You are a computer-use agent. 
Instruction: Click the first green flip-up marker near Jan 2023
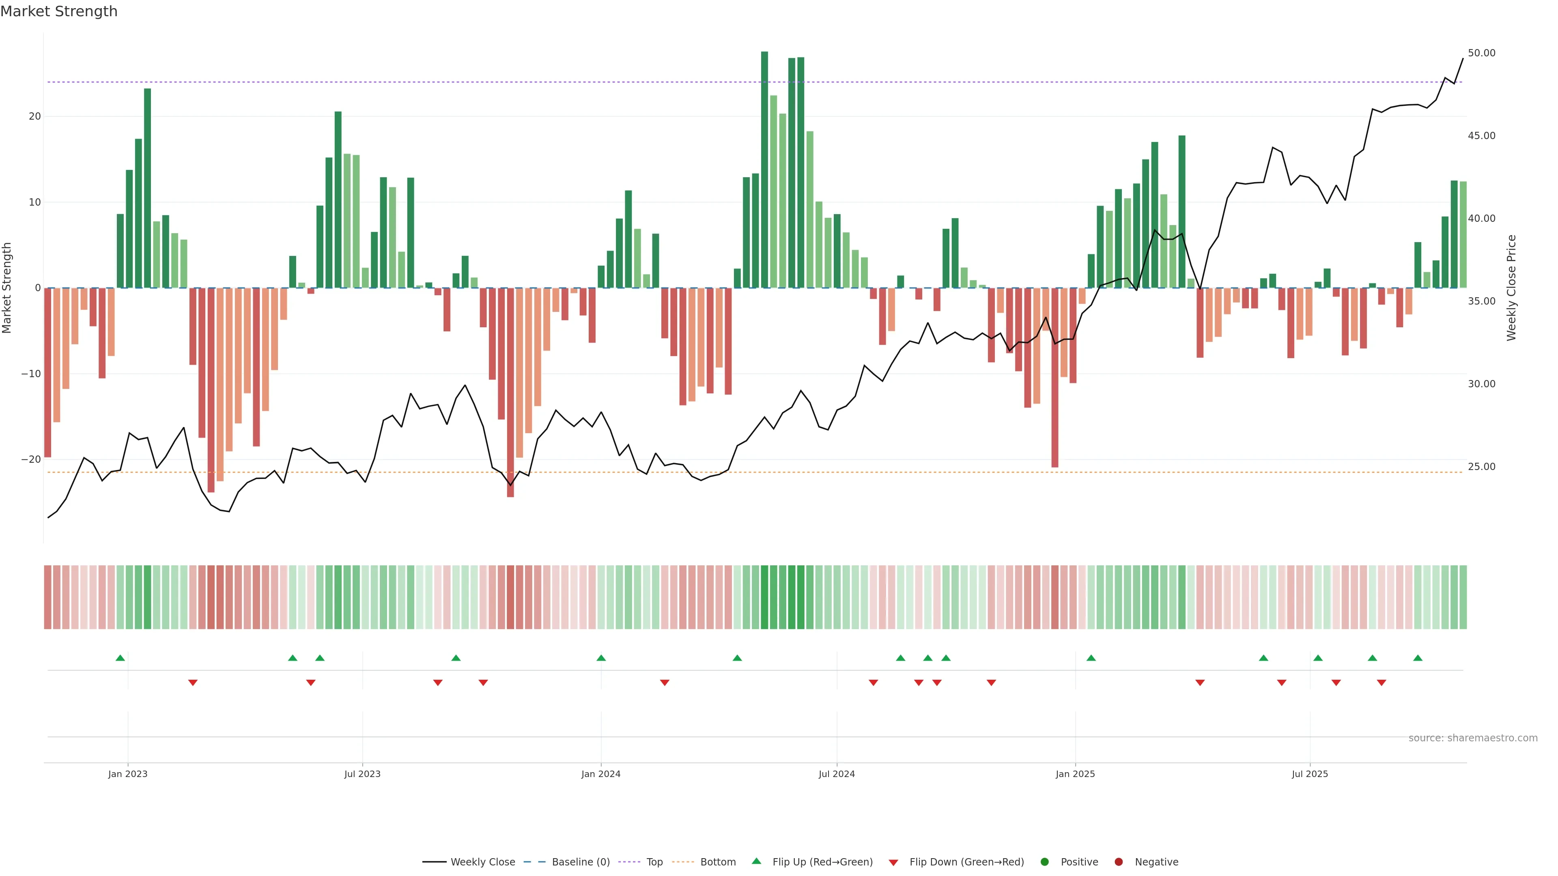121,658
